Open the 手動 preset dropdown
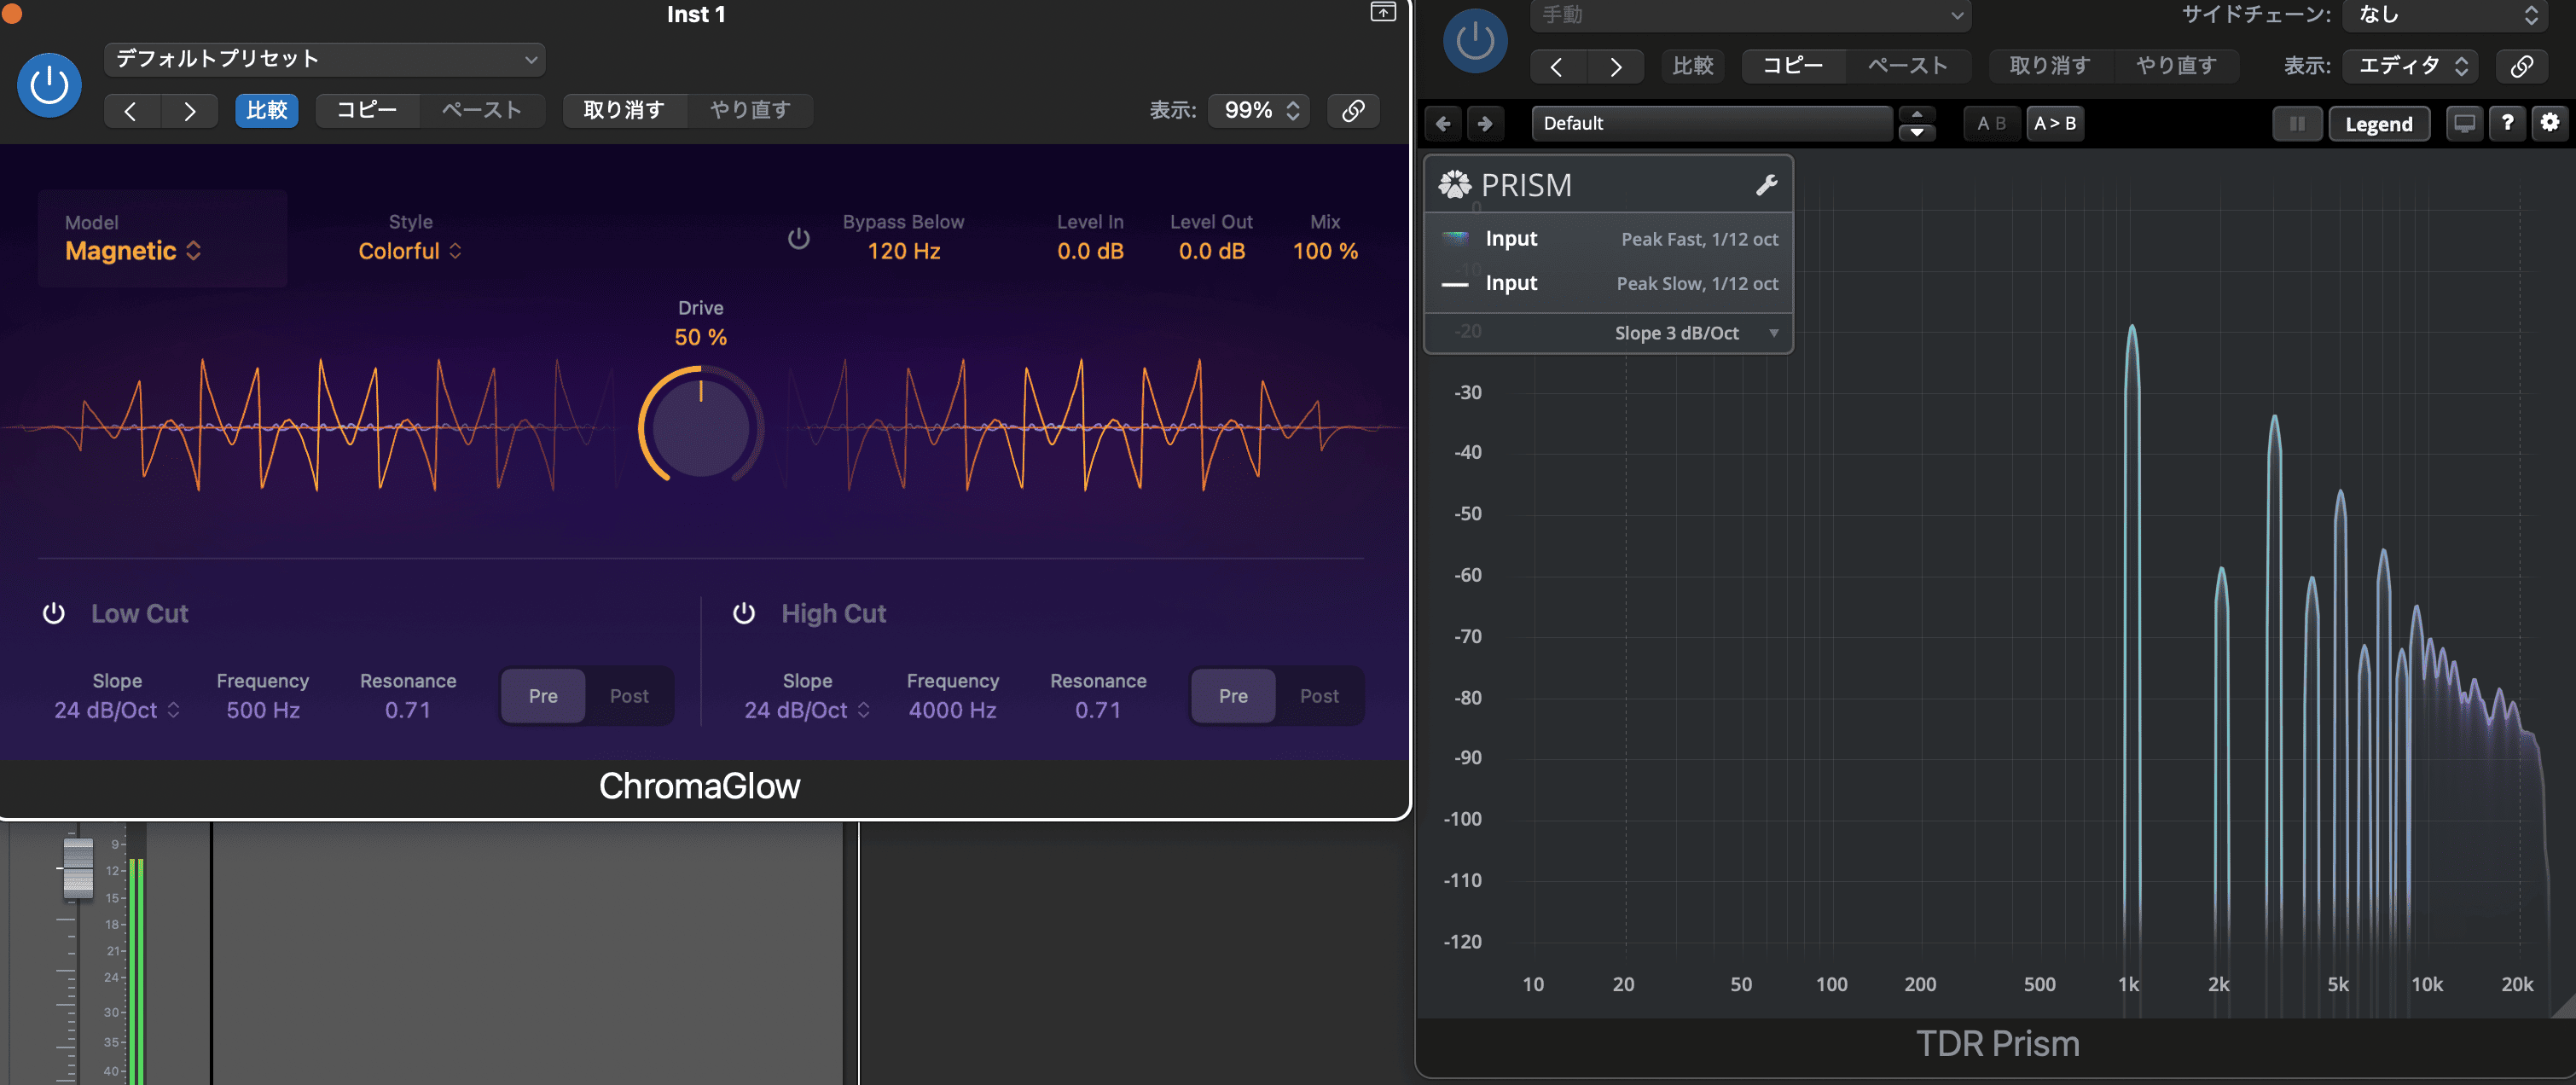 point(1751,15)
